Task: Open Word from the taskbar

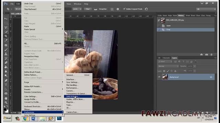Action: coord(34,119)
